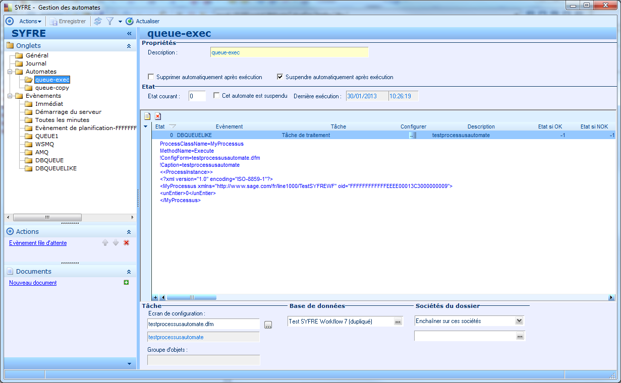Collapse the Actions panel section

129,232
